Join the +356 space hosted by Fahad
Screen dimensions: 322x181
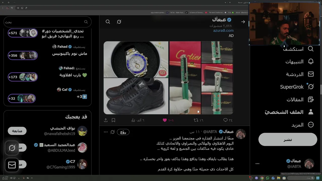(23, 55)
